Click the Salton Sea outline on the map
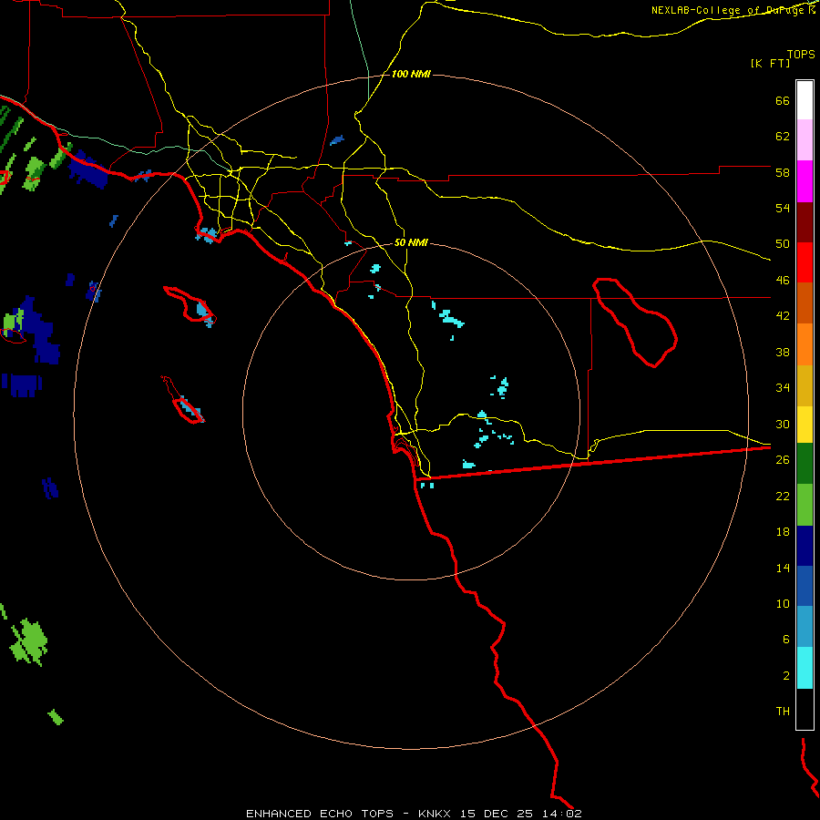This screenshot has height=820, width=820. click(x=635, y=323)
